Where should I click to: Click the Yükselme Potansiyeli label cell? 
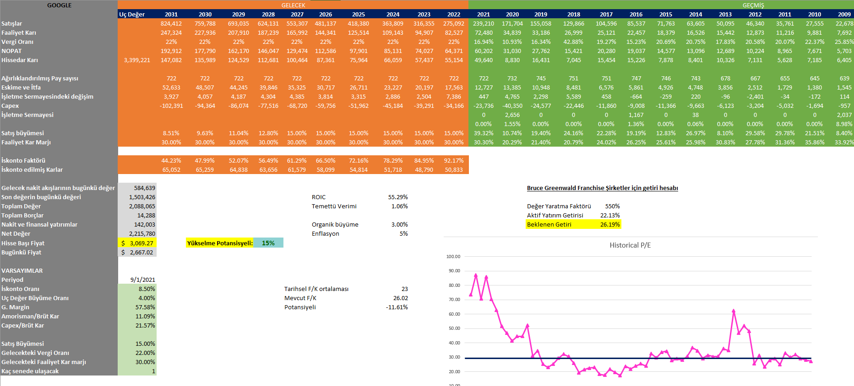pos(220,243)
